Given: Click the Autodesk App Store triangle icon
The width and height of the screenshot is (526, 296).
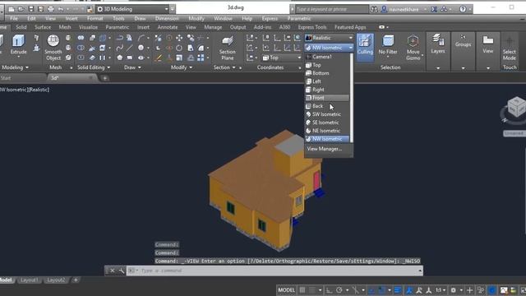Looking at the screenshot, I should pos(444,9).
